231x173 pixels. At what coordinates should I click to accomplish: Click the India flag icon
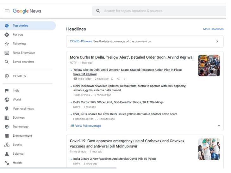click(x=7, y=91)
